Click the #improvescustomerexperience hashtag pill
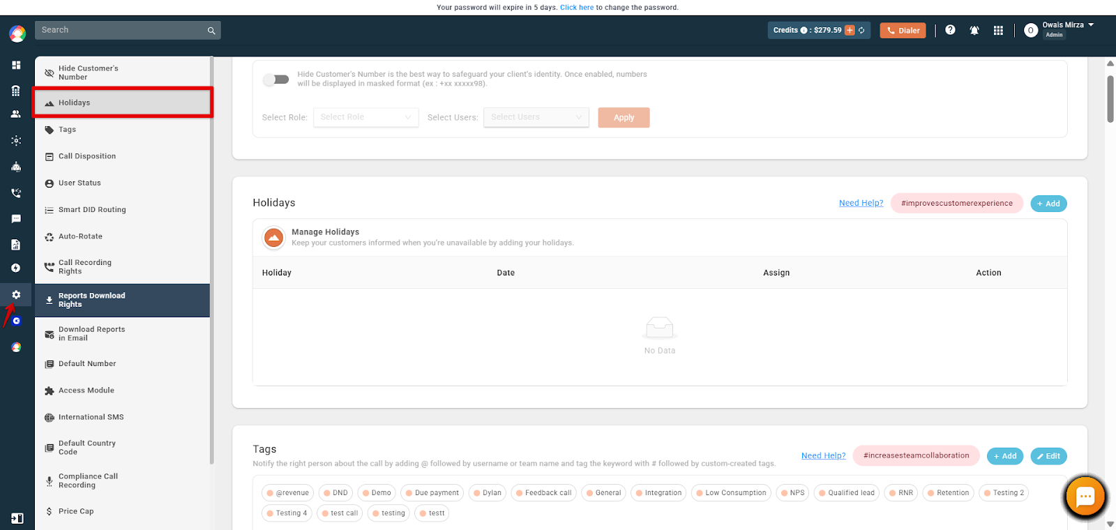Screen dimensions: 1116x530 coord(956,203)
